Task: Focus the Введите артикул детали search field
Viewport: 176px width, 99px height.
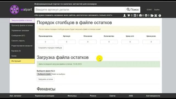Action: coord(80,10)
